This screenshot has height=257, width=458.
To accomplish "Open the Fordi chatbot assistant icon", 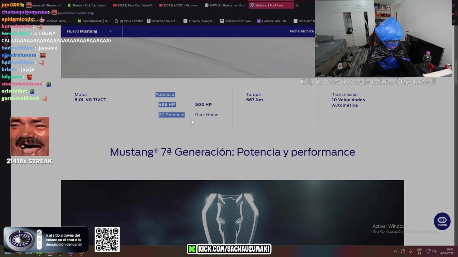I will 442,221.
